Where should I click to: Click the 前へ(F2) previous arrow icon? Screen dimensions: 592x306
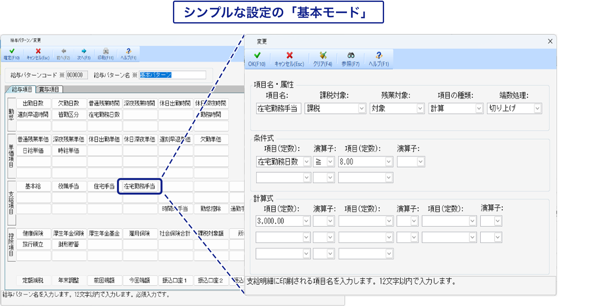(x=64, y=53)
